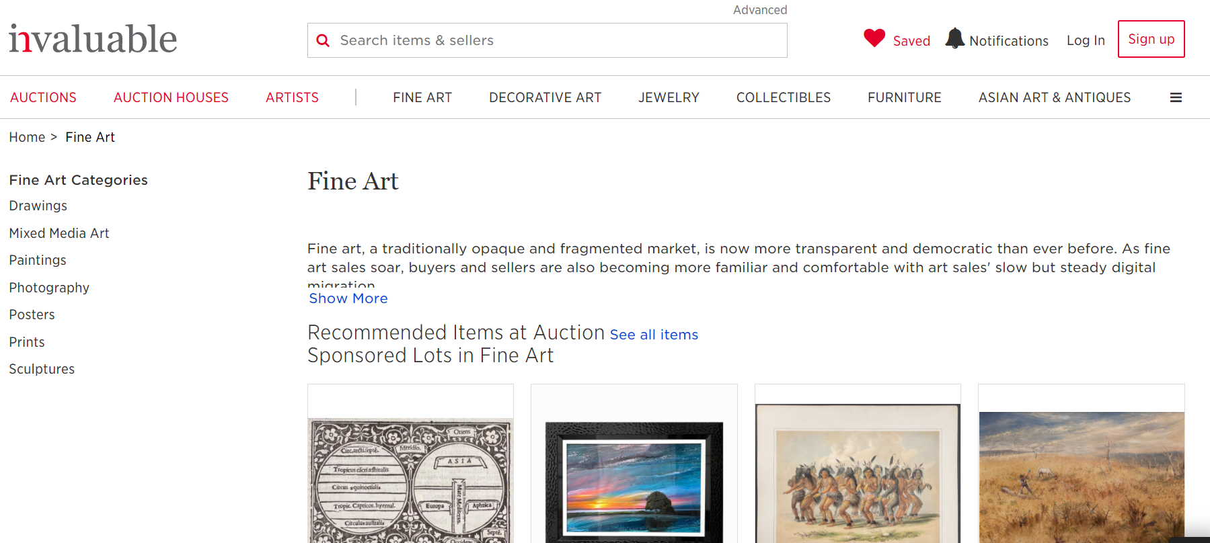
Task: Open the Photography category
Action: (49, 287)
